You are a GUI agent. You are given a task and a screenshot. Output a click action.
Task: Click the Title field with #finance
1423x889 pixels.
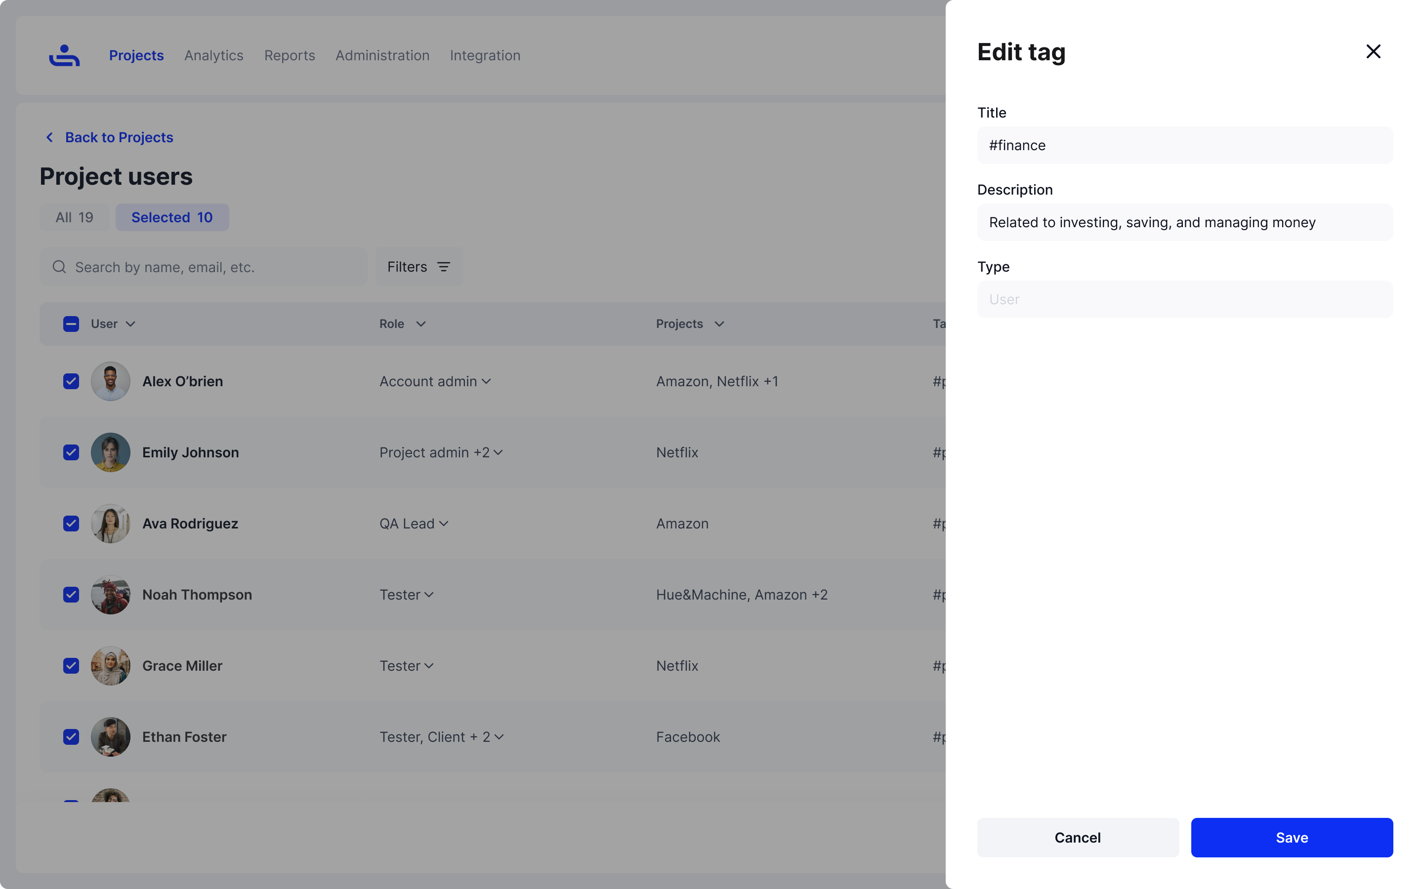(x=1184, y=145)
